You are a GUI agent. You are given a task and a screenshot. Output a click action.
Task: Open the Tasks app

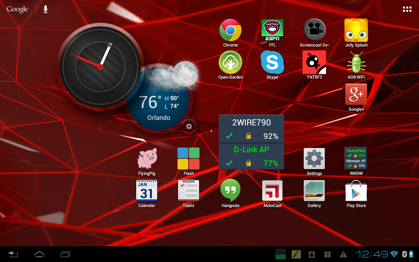tap(189, 194)
